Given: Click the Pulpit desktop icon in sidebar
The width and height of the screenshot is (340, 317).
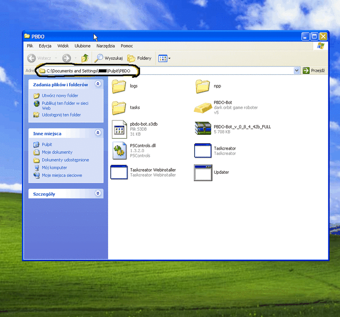Looking at the screenshot, I should tap(36, 145).
